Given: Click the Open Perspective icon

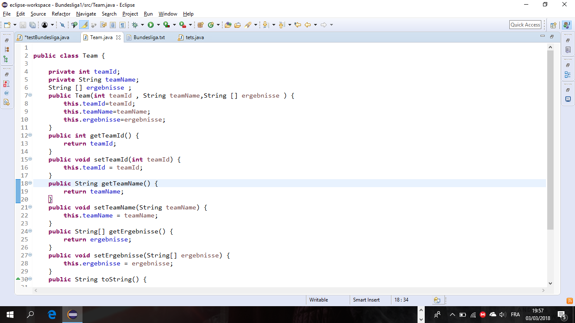Looking at the screenshot, I should [x=554, y=25].
